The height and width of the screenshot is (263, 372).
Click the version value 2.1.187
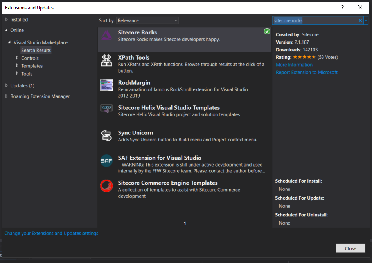[x=302, y=42]
